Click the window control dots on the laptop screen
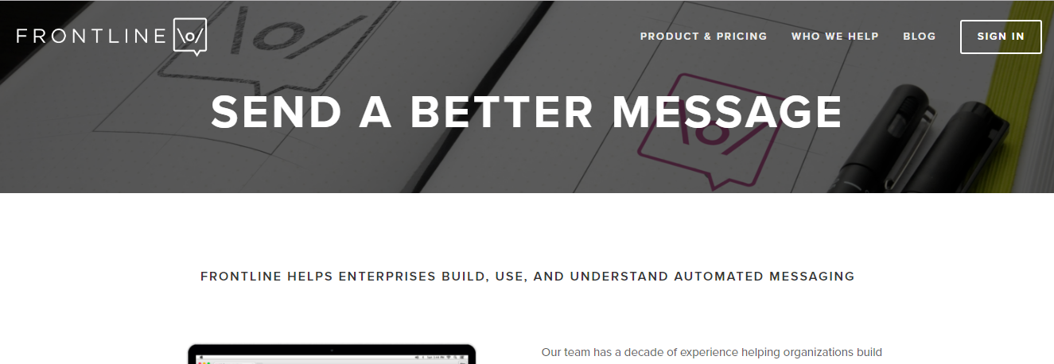Image resolution: width=1054 pixels, height=364 pixels. [204, 362]
